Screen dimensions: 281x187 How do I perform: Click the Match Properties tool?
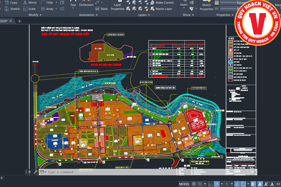click(x=207, y=7)
